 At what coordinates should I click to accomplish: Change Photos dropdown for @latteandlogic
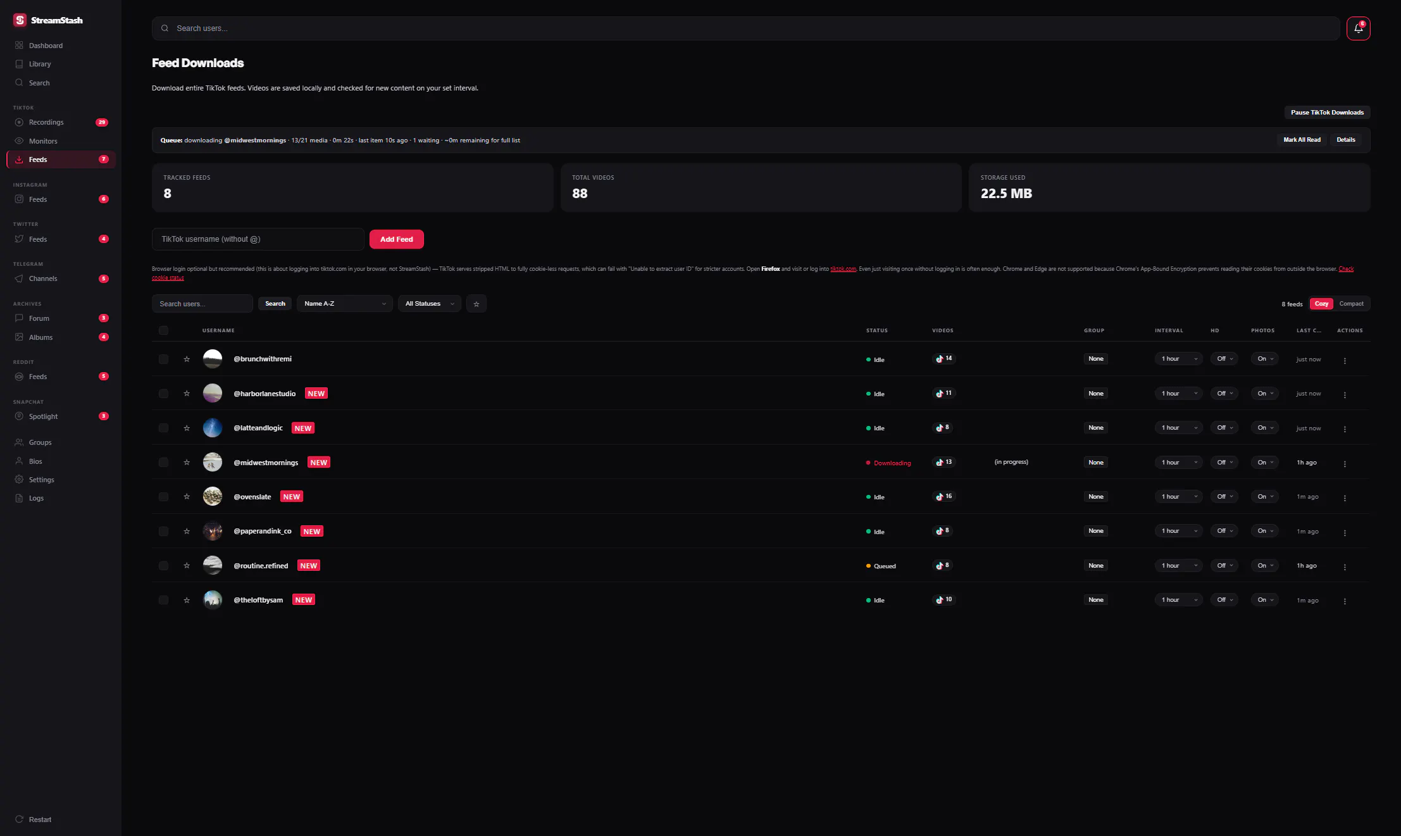click(x=1265, y=428)
